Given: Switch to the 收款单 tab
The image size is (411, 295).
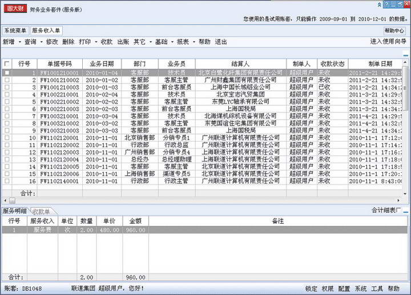Looking at the screenshot, I should tap(42, 212).
